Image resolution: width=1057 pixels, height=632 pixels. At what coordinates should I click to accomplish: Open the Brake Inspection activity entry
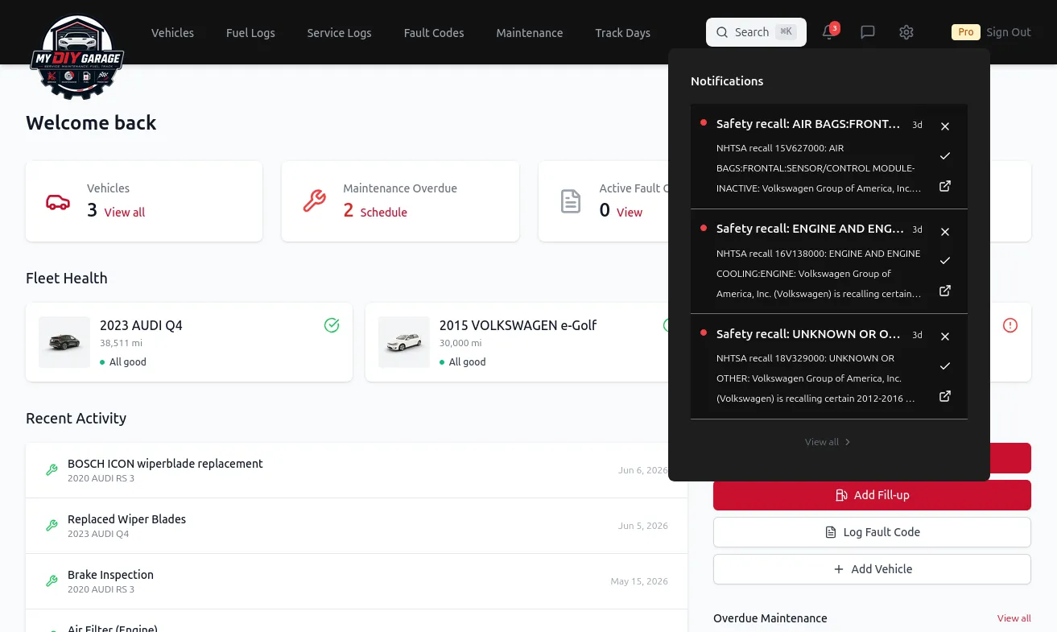pos(357,581)
